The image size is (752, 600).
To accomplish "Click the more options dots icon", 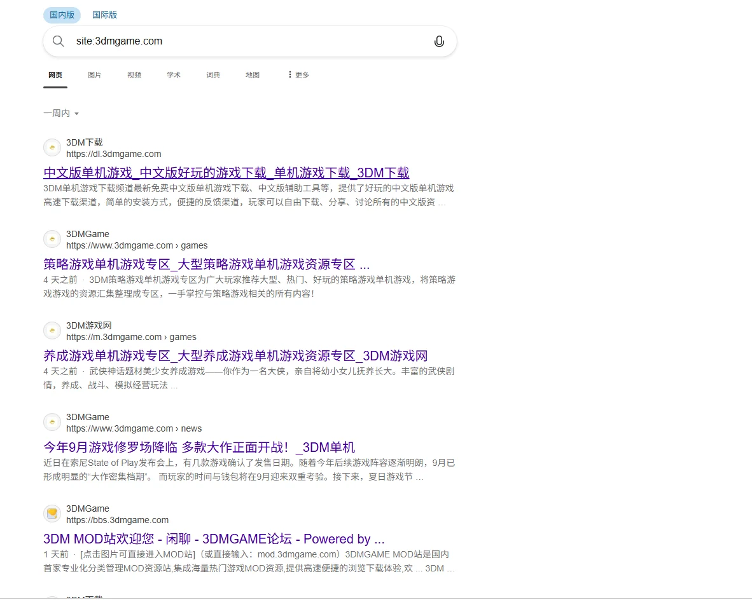I will tap(289, 74).
